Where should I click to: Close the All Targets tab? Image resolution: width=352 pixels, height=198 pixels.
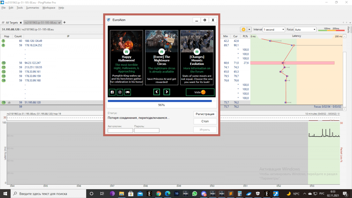(21, 23)
